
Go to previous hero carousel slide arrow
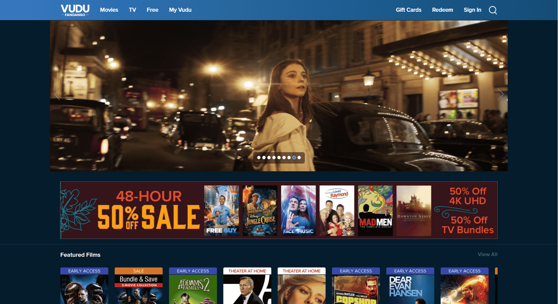(57, 94)
